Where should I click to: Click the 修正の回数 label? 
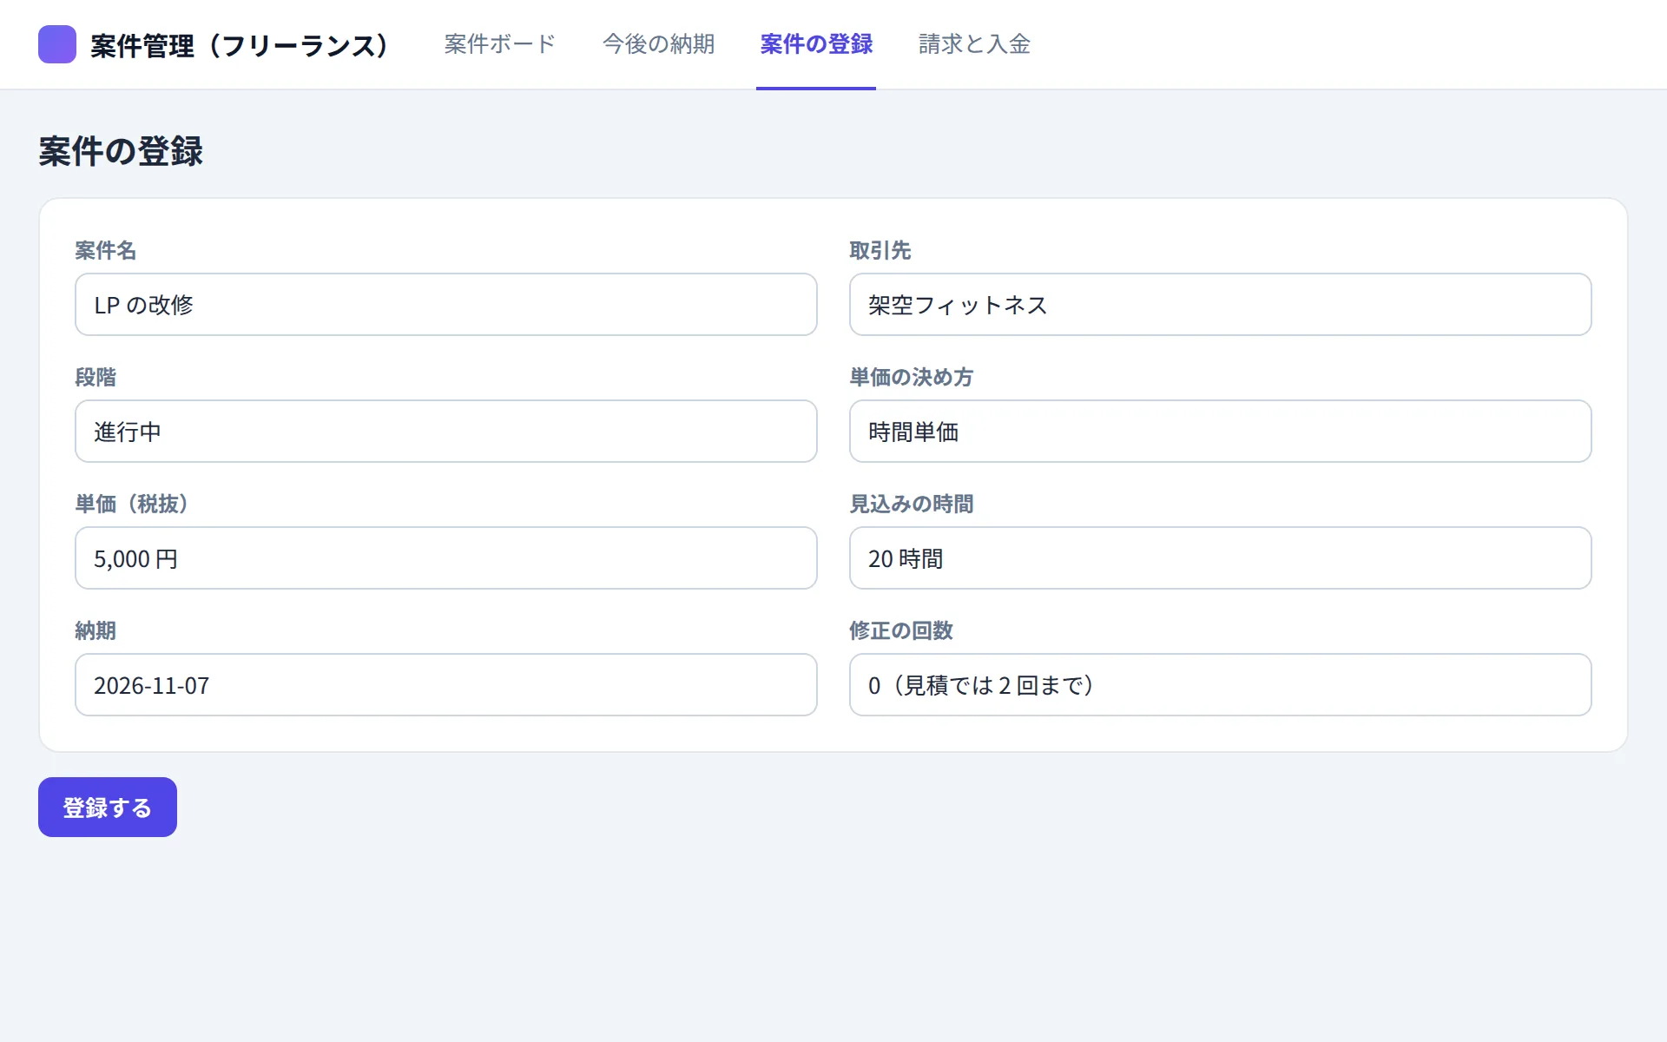[x=901, y=631]
